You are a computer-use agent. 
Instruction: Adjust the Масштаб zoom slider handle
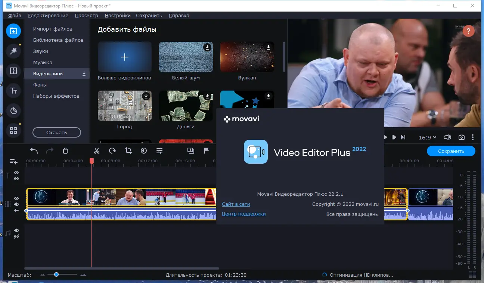tap(56, 274)
